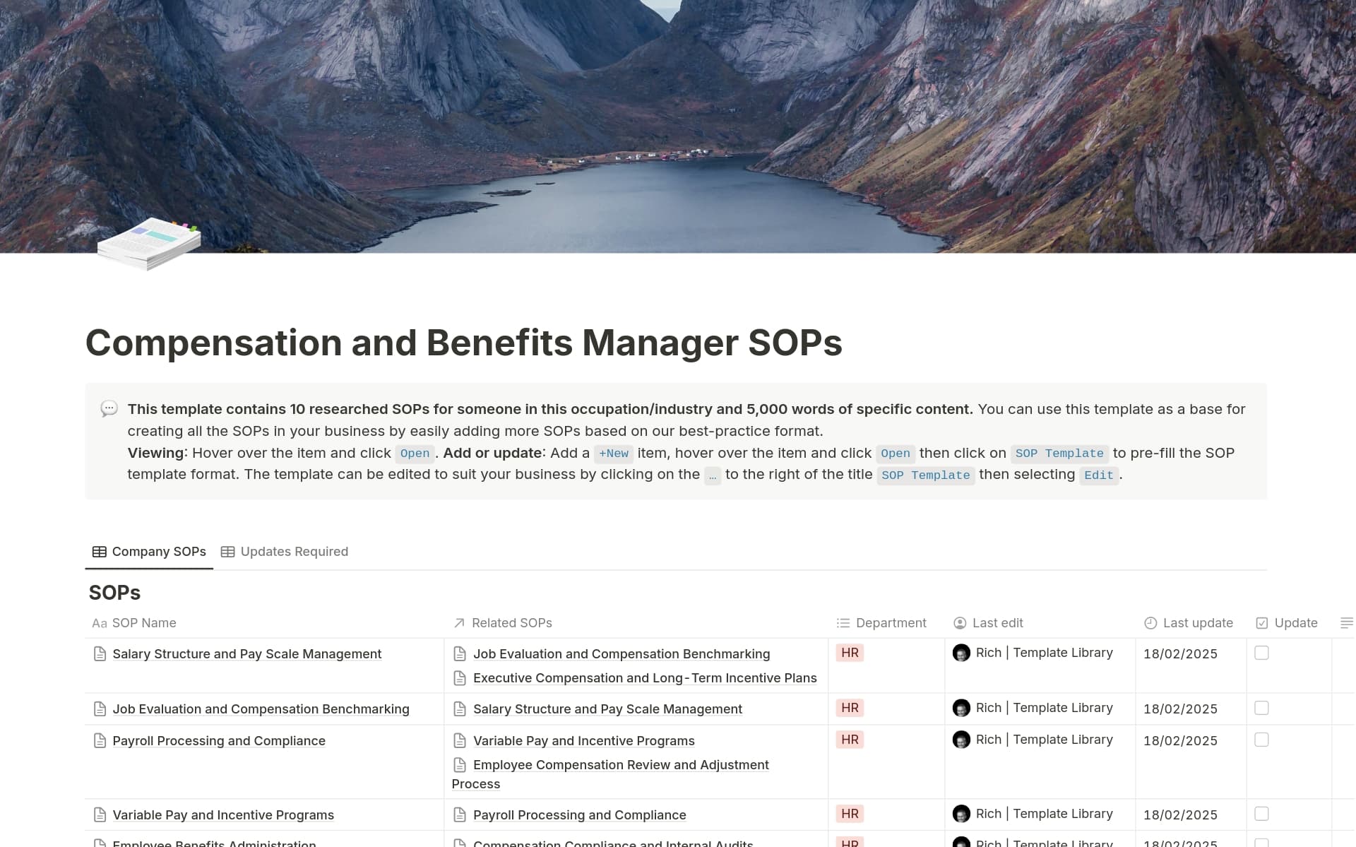Click the arrow icon beside Related SOPs
This screenshot has width=1356, height=847.
pos(458,623)
